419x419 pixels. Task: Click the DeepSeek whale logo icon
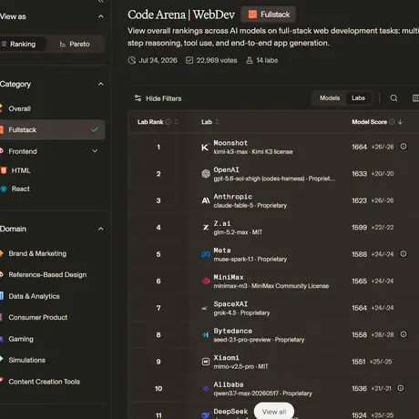[x=206, y=415]
